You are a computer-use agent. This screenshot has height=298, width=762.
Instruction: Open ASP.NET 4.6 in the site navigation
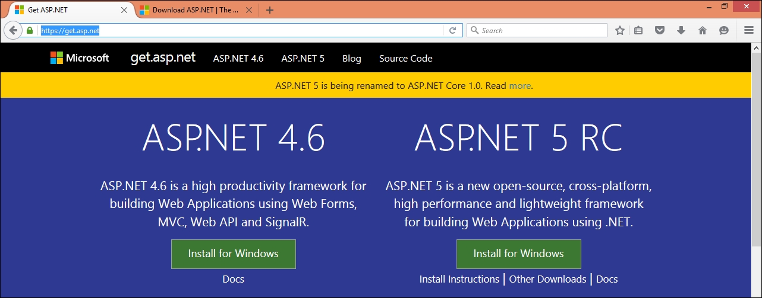click(x=238, y=58)
